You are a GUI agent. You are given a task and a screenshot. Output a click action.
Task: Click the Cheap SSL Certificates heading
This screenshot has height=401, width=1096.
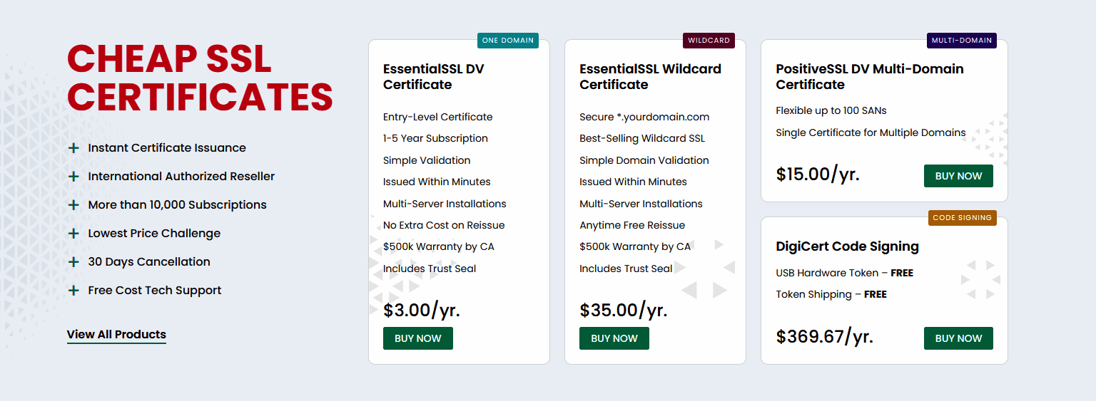[200, 78]
